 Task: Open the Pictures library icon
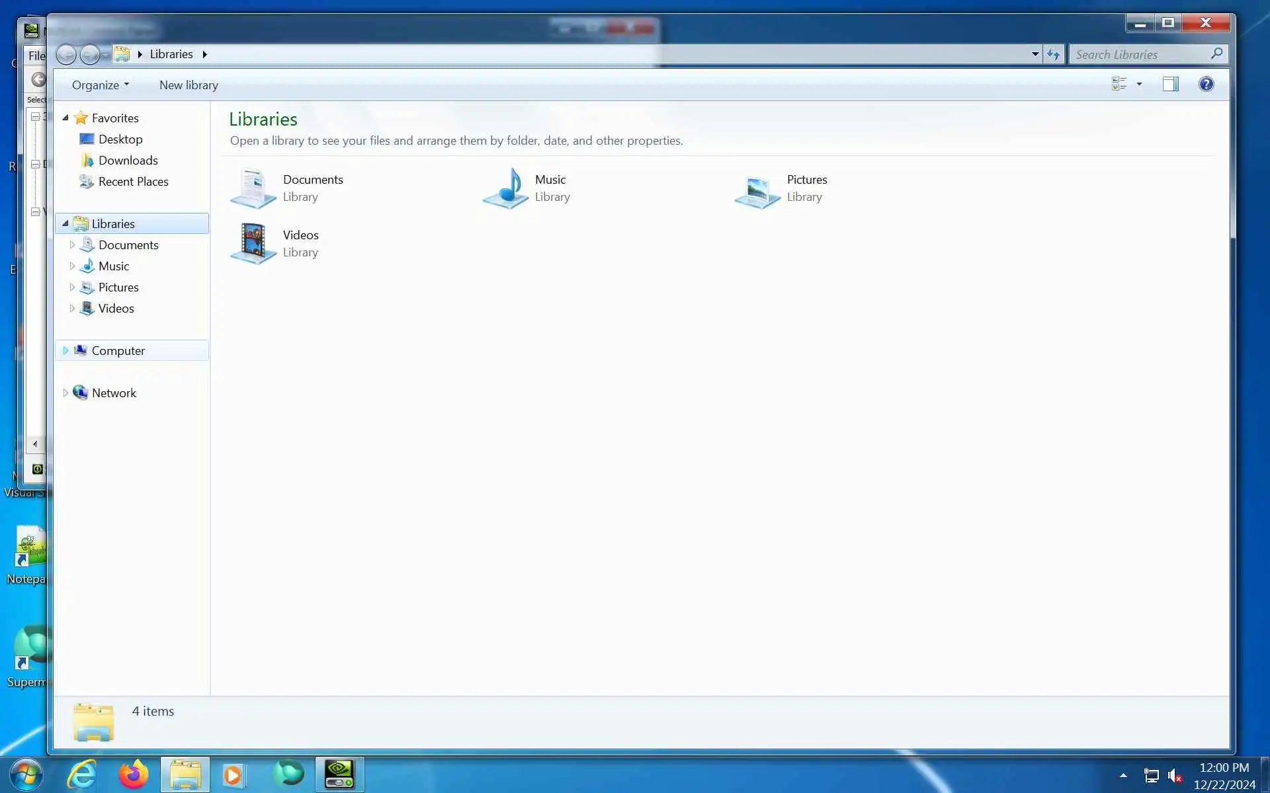click(x=757, y=190)
